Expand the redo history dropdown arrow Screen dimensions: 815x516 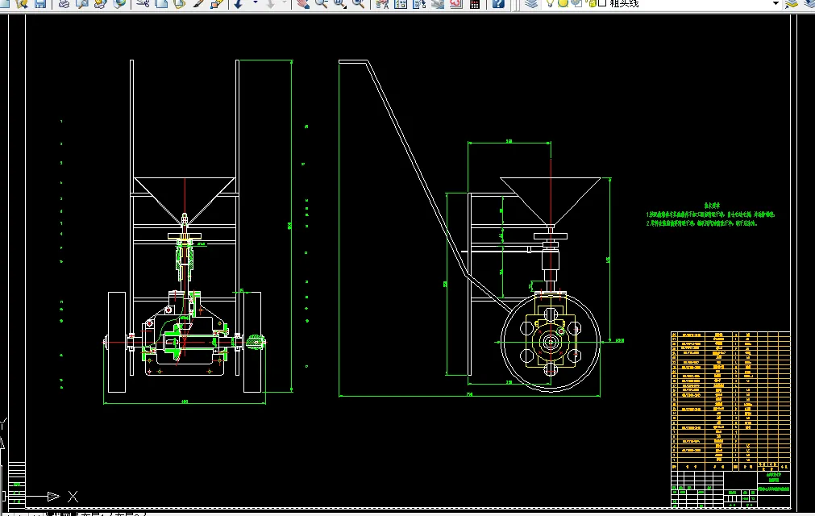pos(285,3)
